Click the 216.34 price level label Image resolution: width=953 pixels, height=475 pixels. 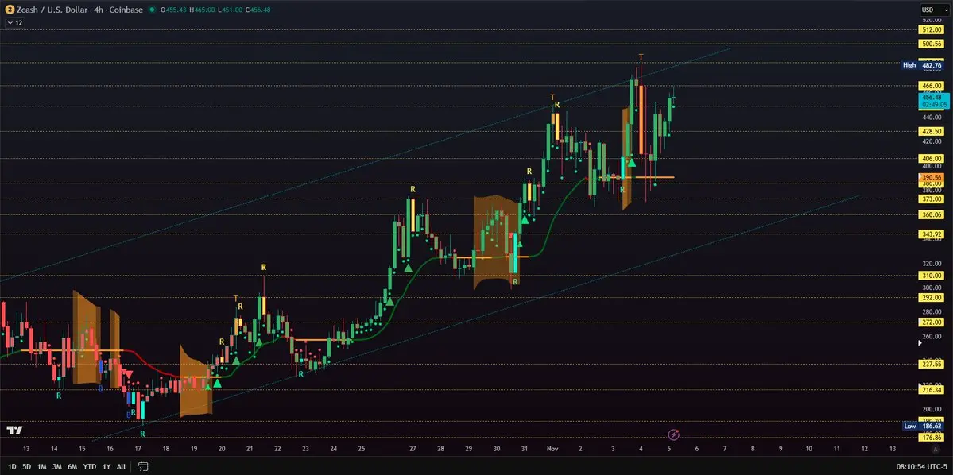[x=931, y=390]
